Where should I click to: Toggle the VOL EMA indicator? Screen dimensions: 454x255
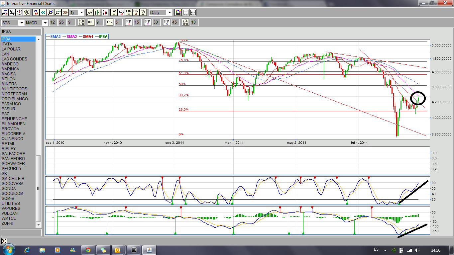tap(185, 23)
